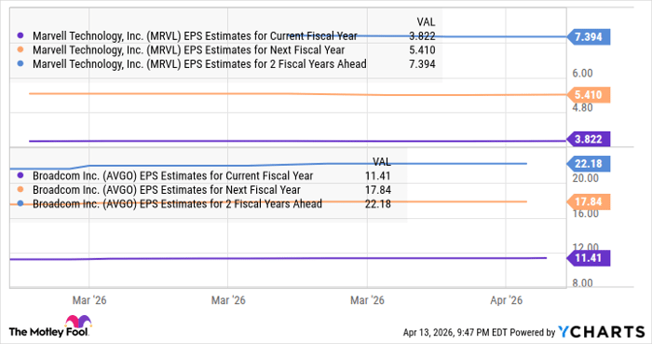Click the 6.00 y-axis label

click(582, 74)
